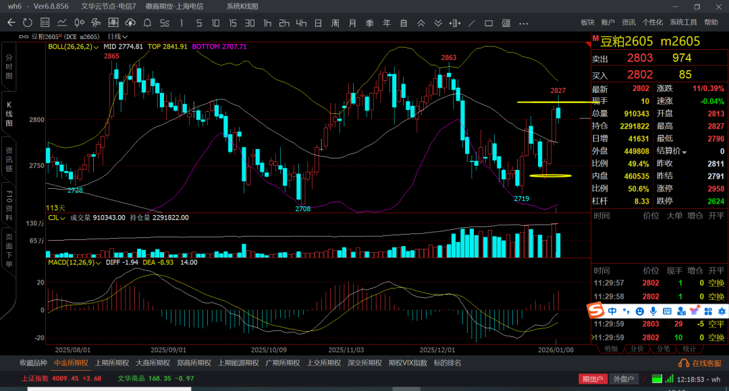
Task: Click the back arrow in toolbar
Action: point(11,22)
